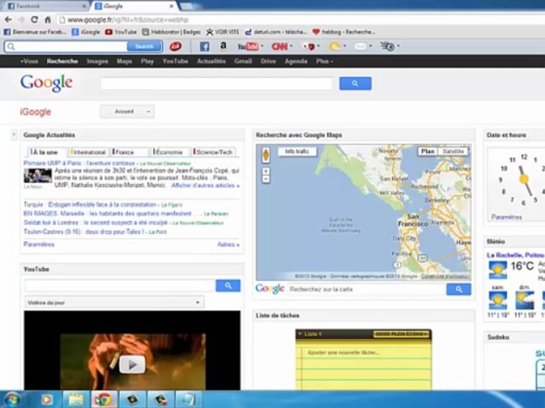Click the blue Google search magnifier button
The width and height of the screenshot is (545, 408).
click(x=355, y=83)
